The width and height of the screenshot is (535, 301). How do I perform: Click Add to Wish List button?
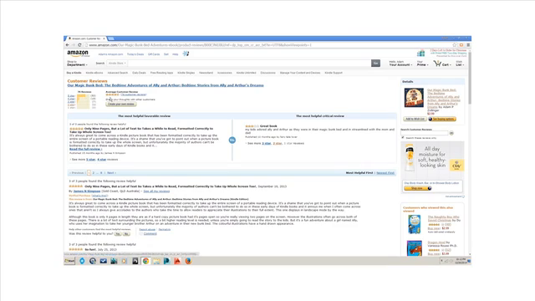coord(415,119)
